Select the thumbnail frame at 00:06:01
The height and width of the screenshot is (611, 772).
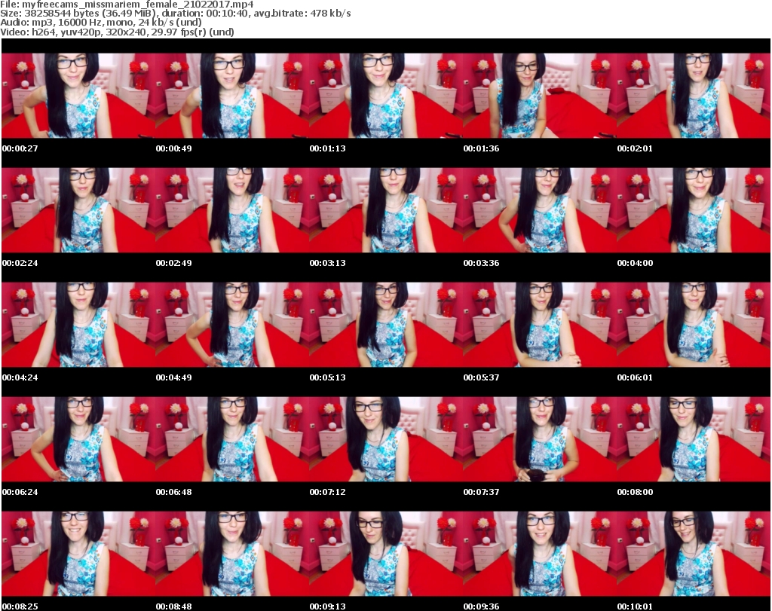[x=694, y=325]
